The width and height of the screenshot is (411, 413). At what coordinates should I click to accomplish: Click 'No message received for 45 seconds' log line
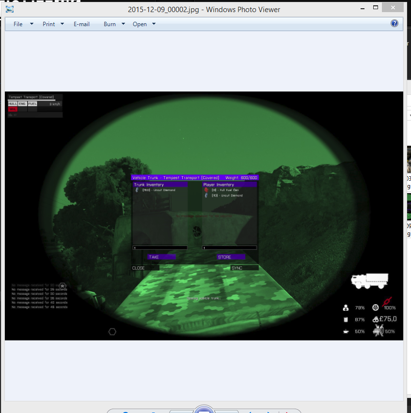40,307
